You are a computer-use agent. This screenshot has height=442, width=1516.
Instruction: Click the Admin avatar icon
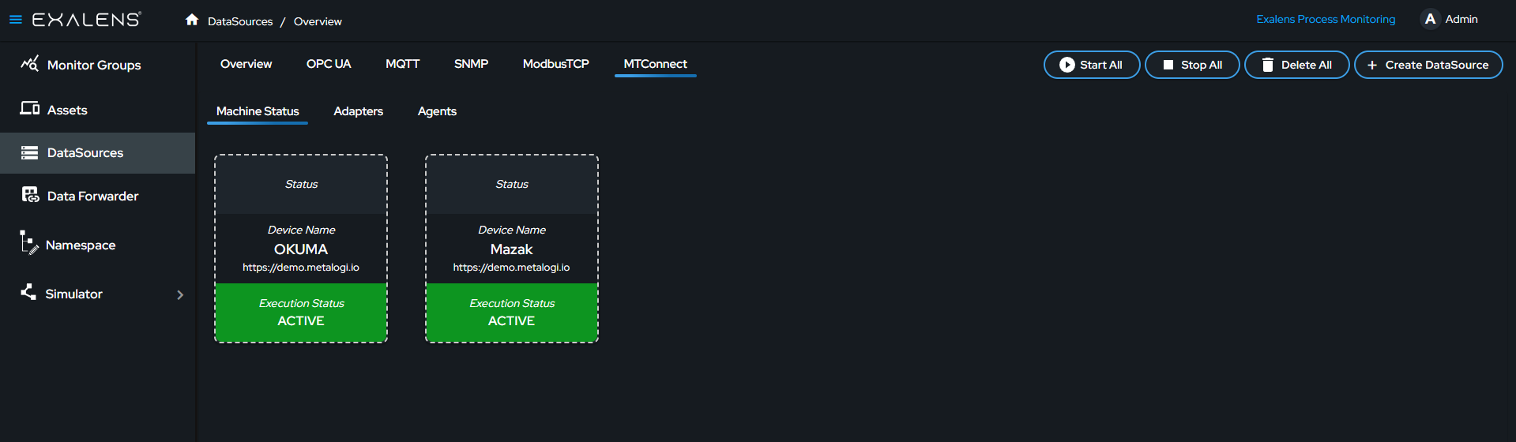[x=1430, y=19]
